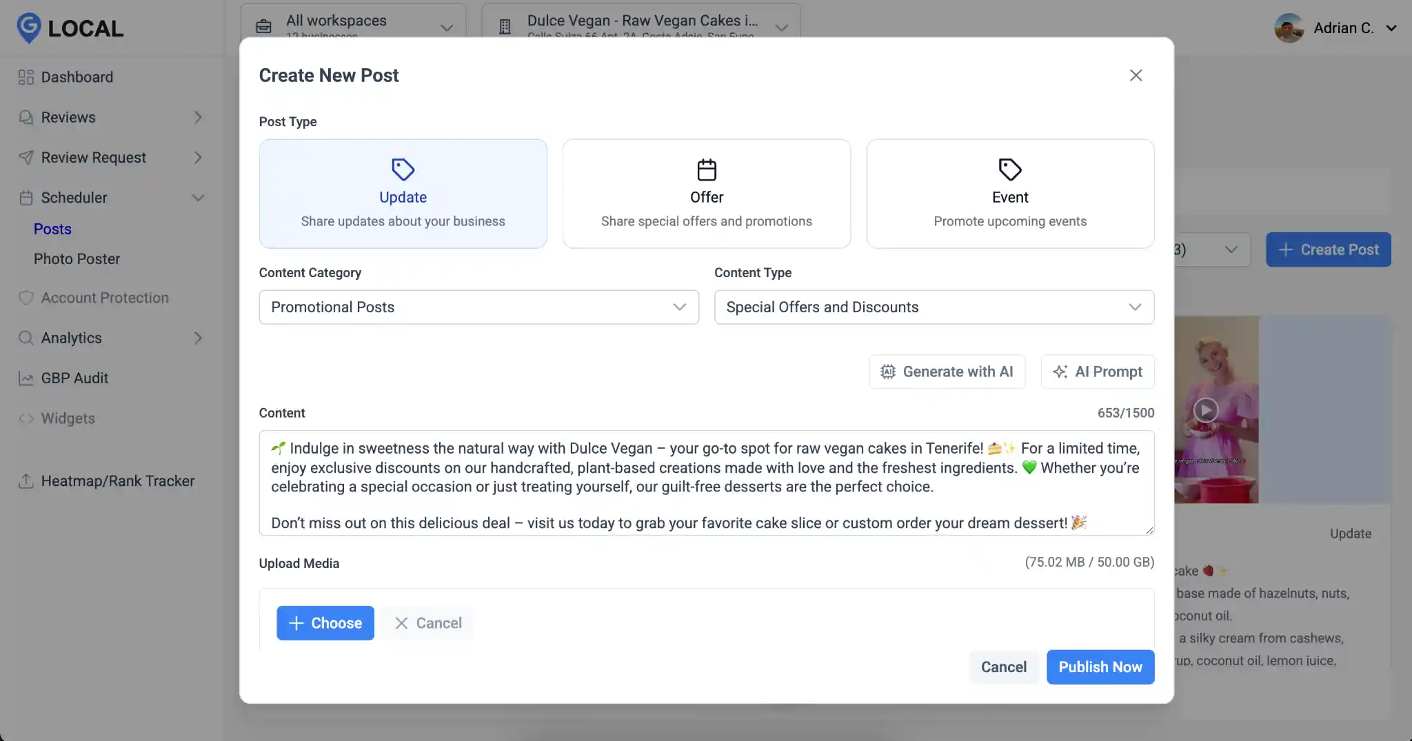Click the Heatmap/Rank Tracker icon

pos(26,481)
